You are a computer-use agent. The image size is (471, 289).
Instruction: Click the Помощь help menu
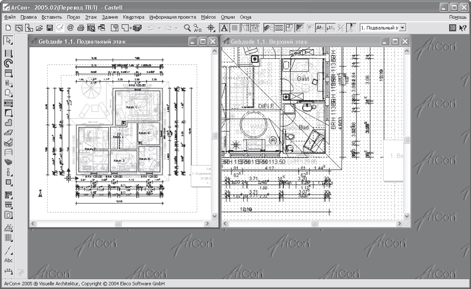pos(457,18)
